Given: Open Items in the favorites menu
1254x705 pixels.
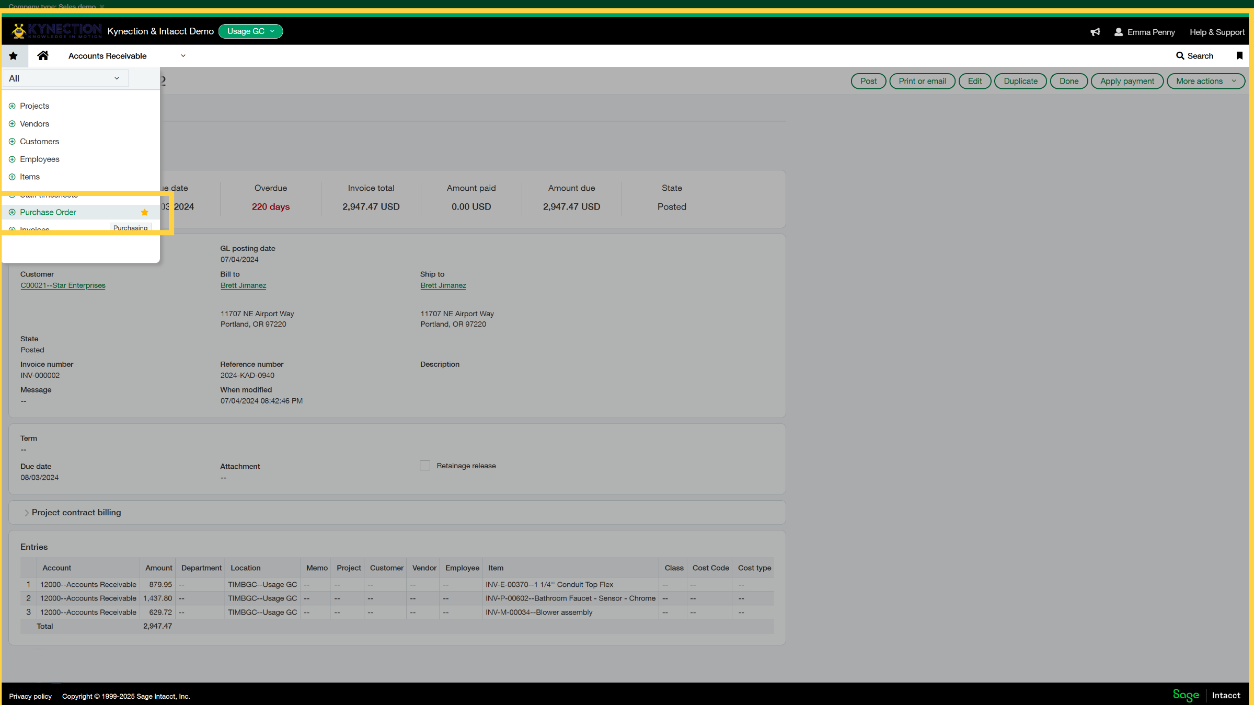Looking at the screenshot, I should [x=30, y=177].
